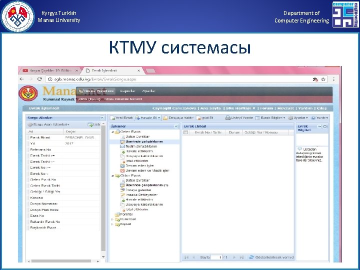Refresh the list with pager refresh icon
This screenshot has height=270, width=360.
click(251, 257)
